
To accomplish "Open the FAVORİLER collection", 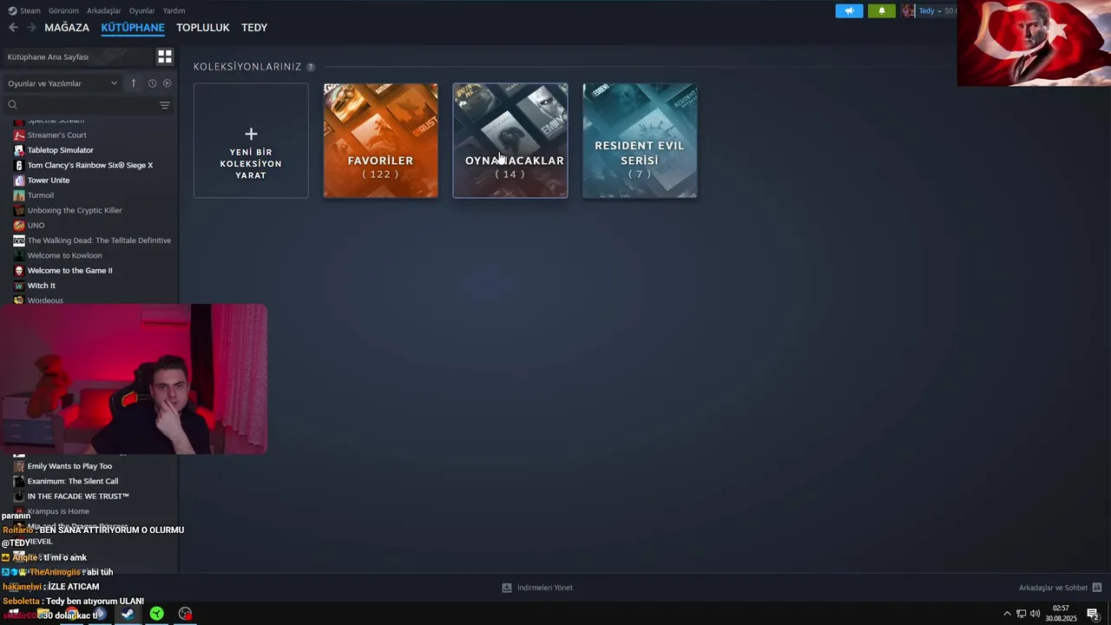I will click(x=380, y=141).
